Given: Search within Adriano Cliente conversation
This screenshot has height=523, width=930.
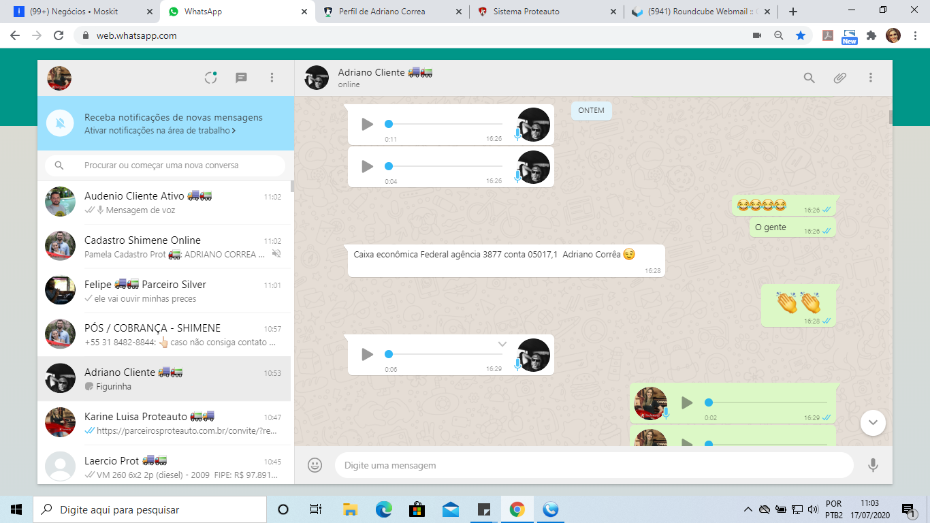Looking at the screenshot, I should pyautogui.click(x=809, y=78).
